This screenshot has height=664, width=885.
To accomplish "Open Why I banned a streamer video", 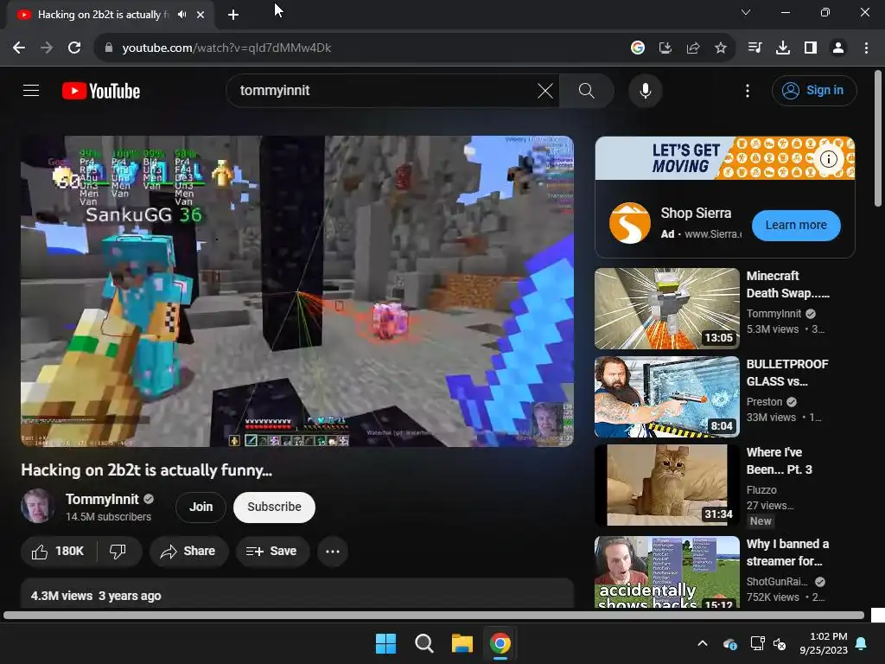I will (666, 571).
